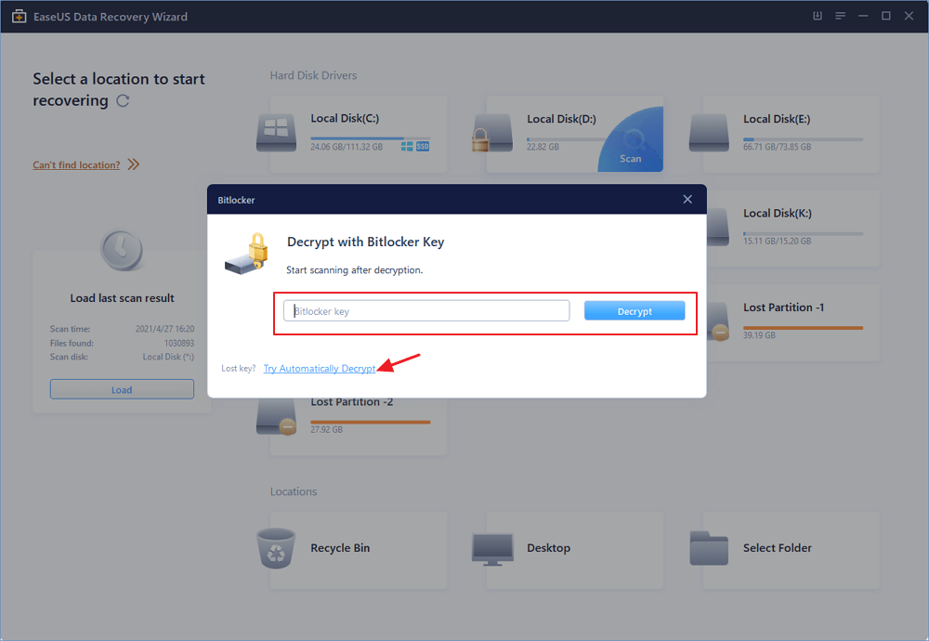Select the Local Disk(C:) drive icon

276,132
